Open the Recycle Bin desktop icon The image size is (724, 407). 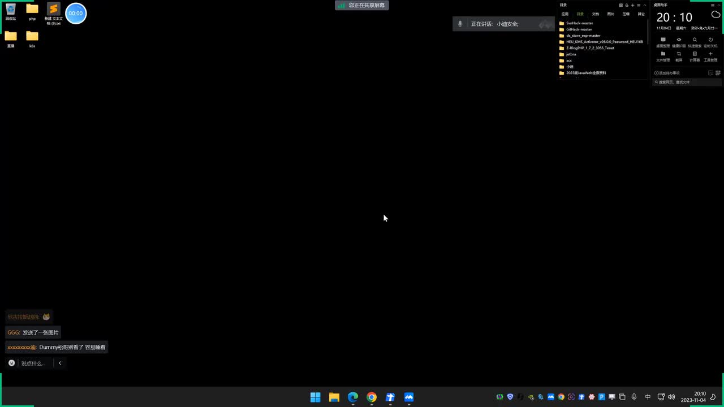coord(11,12)
